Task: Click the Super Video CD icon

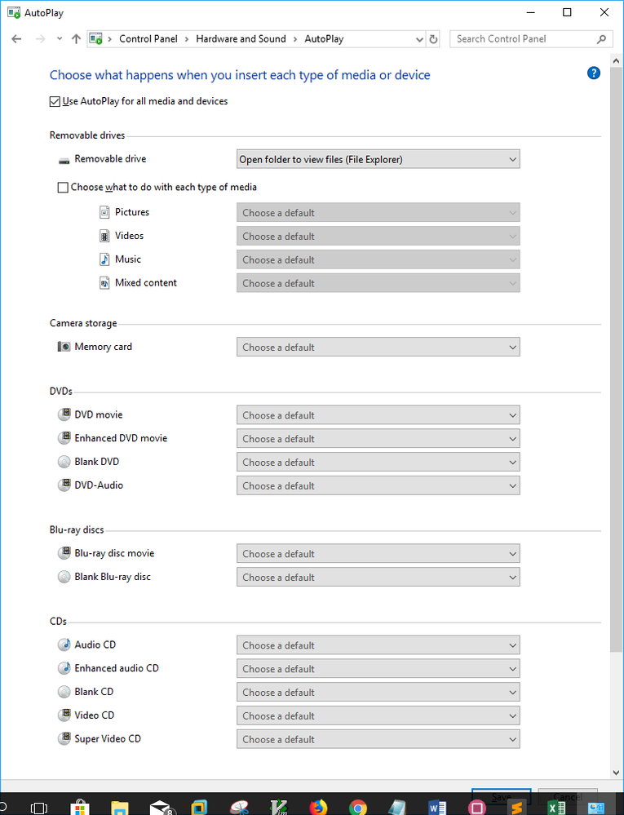Action: tap(64, 738)
